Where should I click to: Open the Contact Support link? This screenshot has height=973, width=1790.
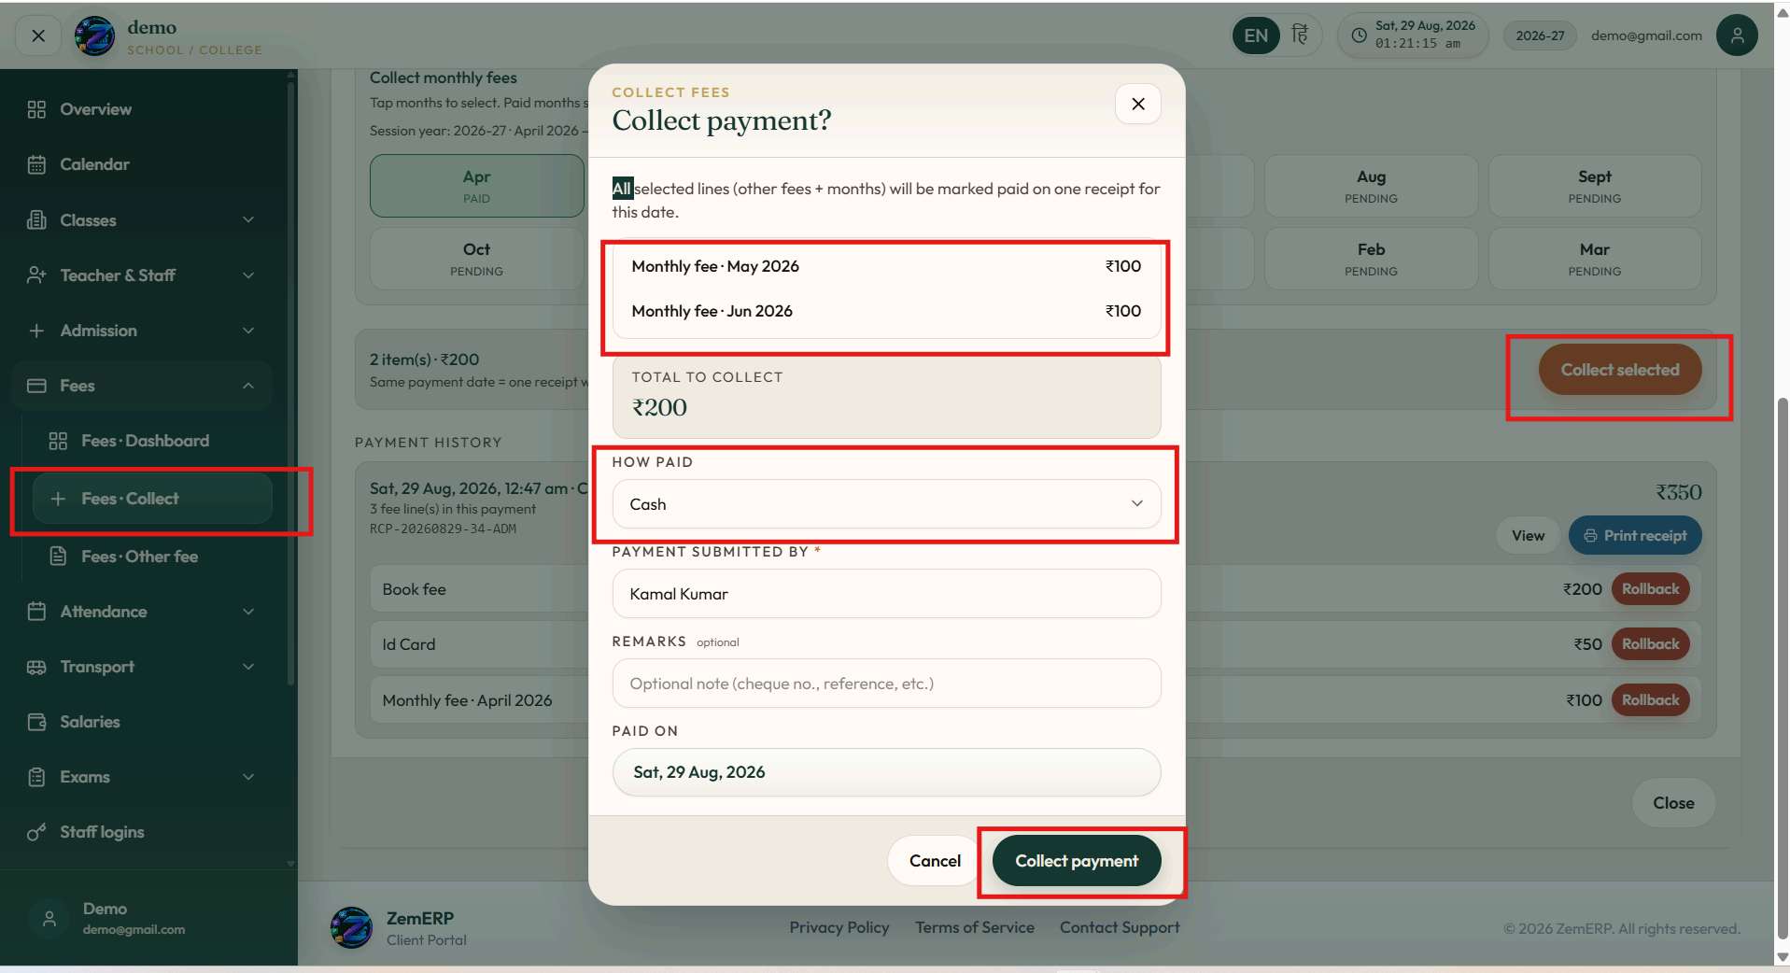(1120, 927)
